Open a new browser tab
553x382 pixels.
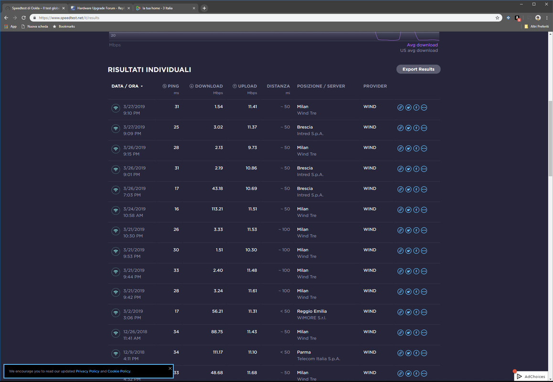[204, 8]
